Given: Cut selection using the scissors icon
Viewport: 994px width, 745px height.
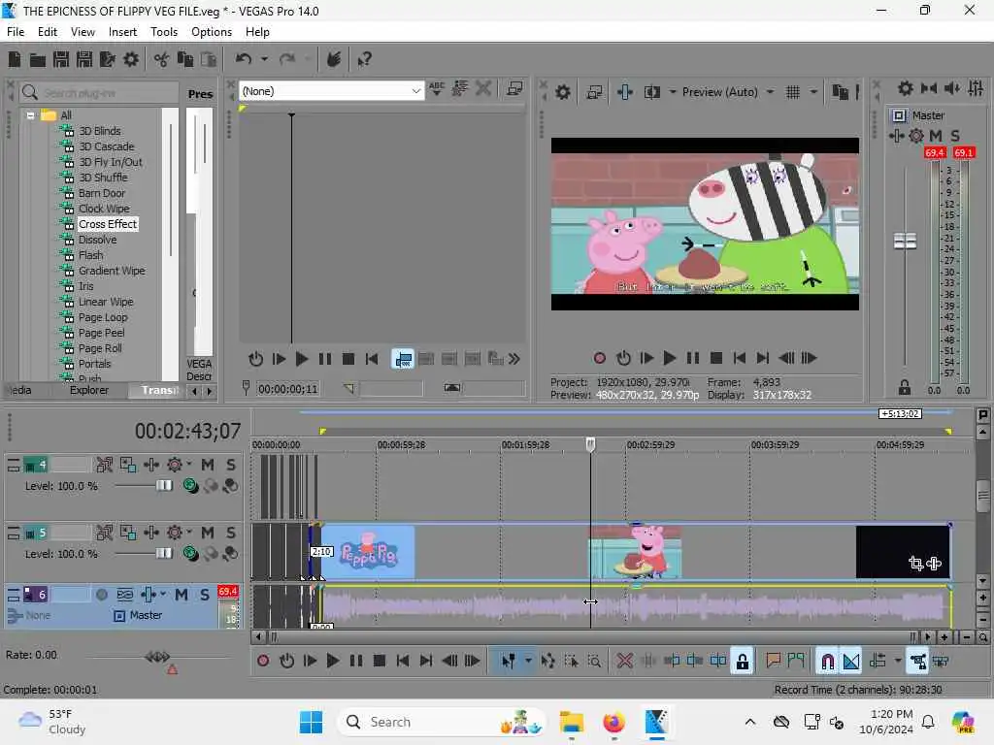Looking at the screenshot, I should [x=162, y=59].
